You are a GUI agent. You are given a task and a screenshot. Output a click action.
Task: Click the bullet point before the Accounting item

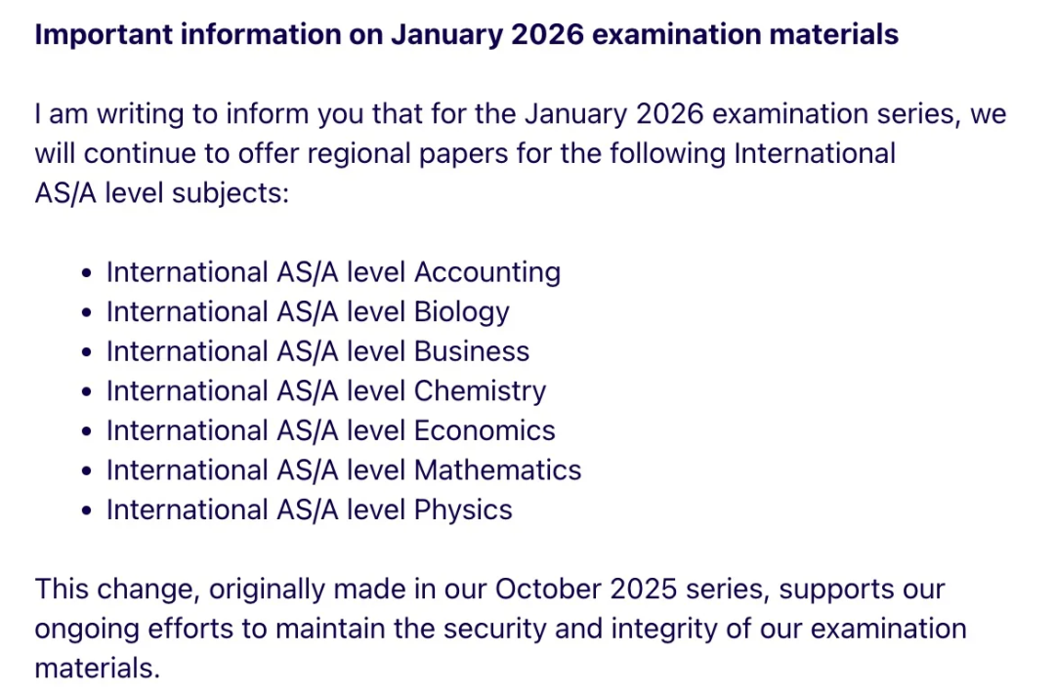(x=89, y=272)
